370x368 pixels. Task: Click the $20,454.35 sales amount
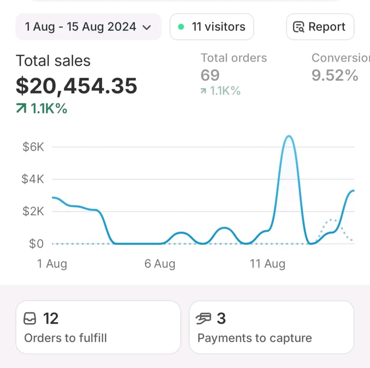tap(76, 86)
